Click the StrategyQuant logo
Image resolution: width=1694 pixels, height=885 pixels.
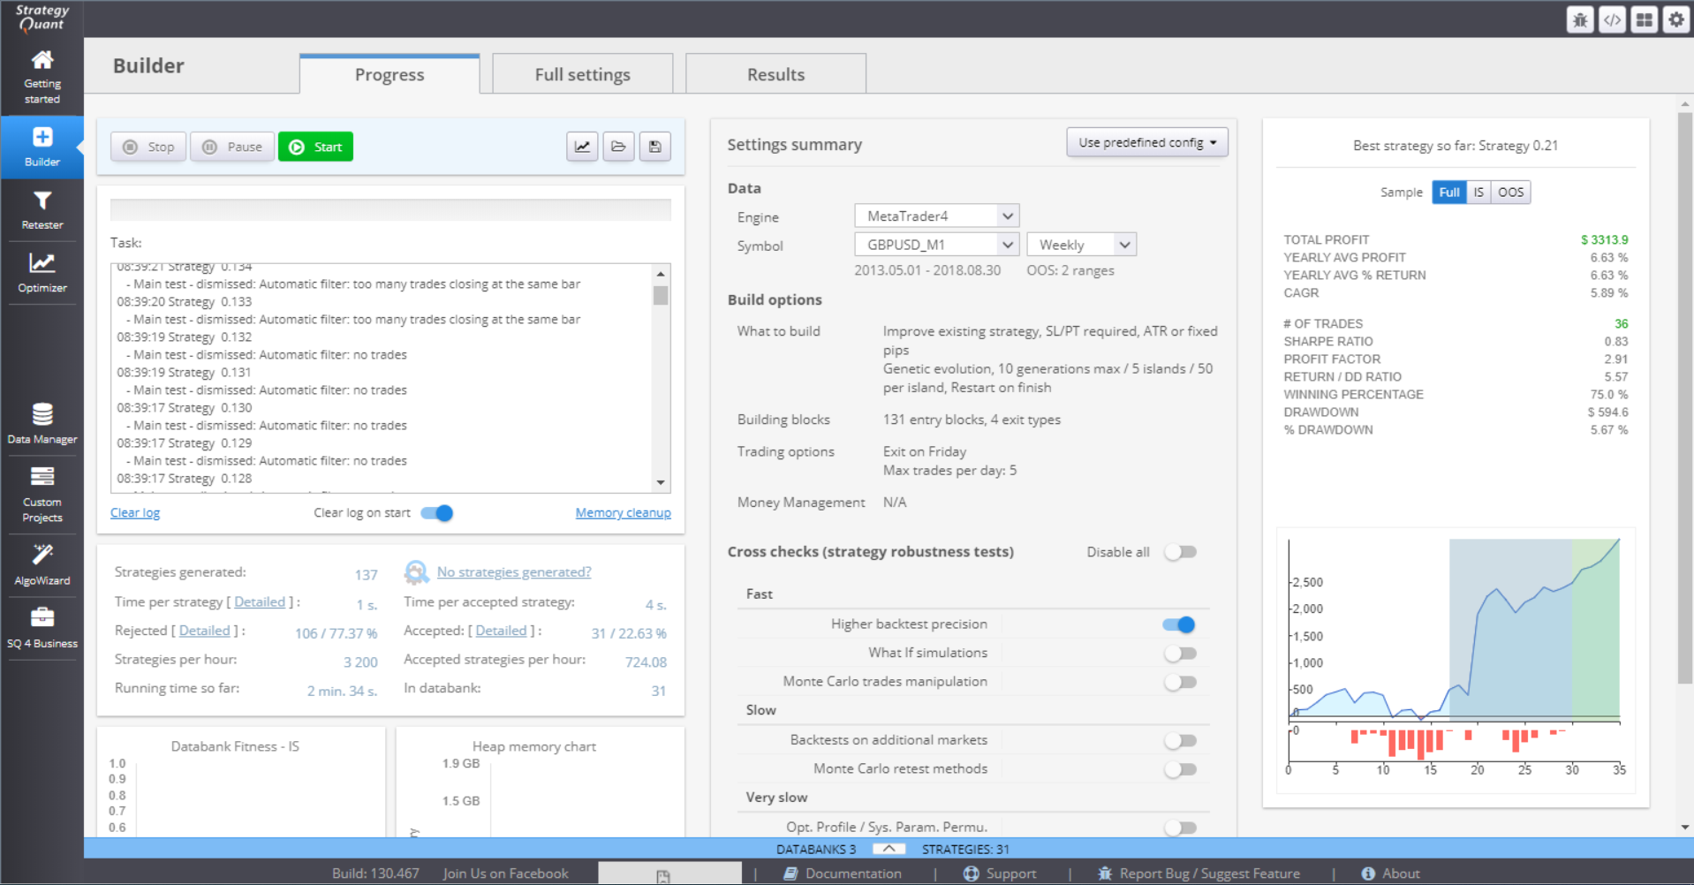[x=42, y=18]
